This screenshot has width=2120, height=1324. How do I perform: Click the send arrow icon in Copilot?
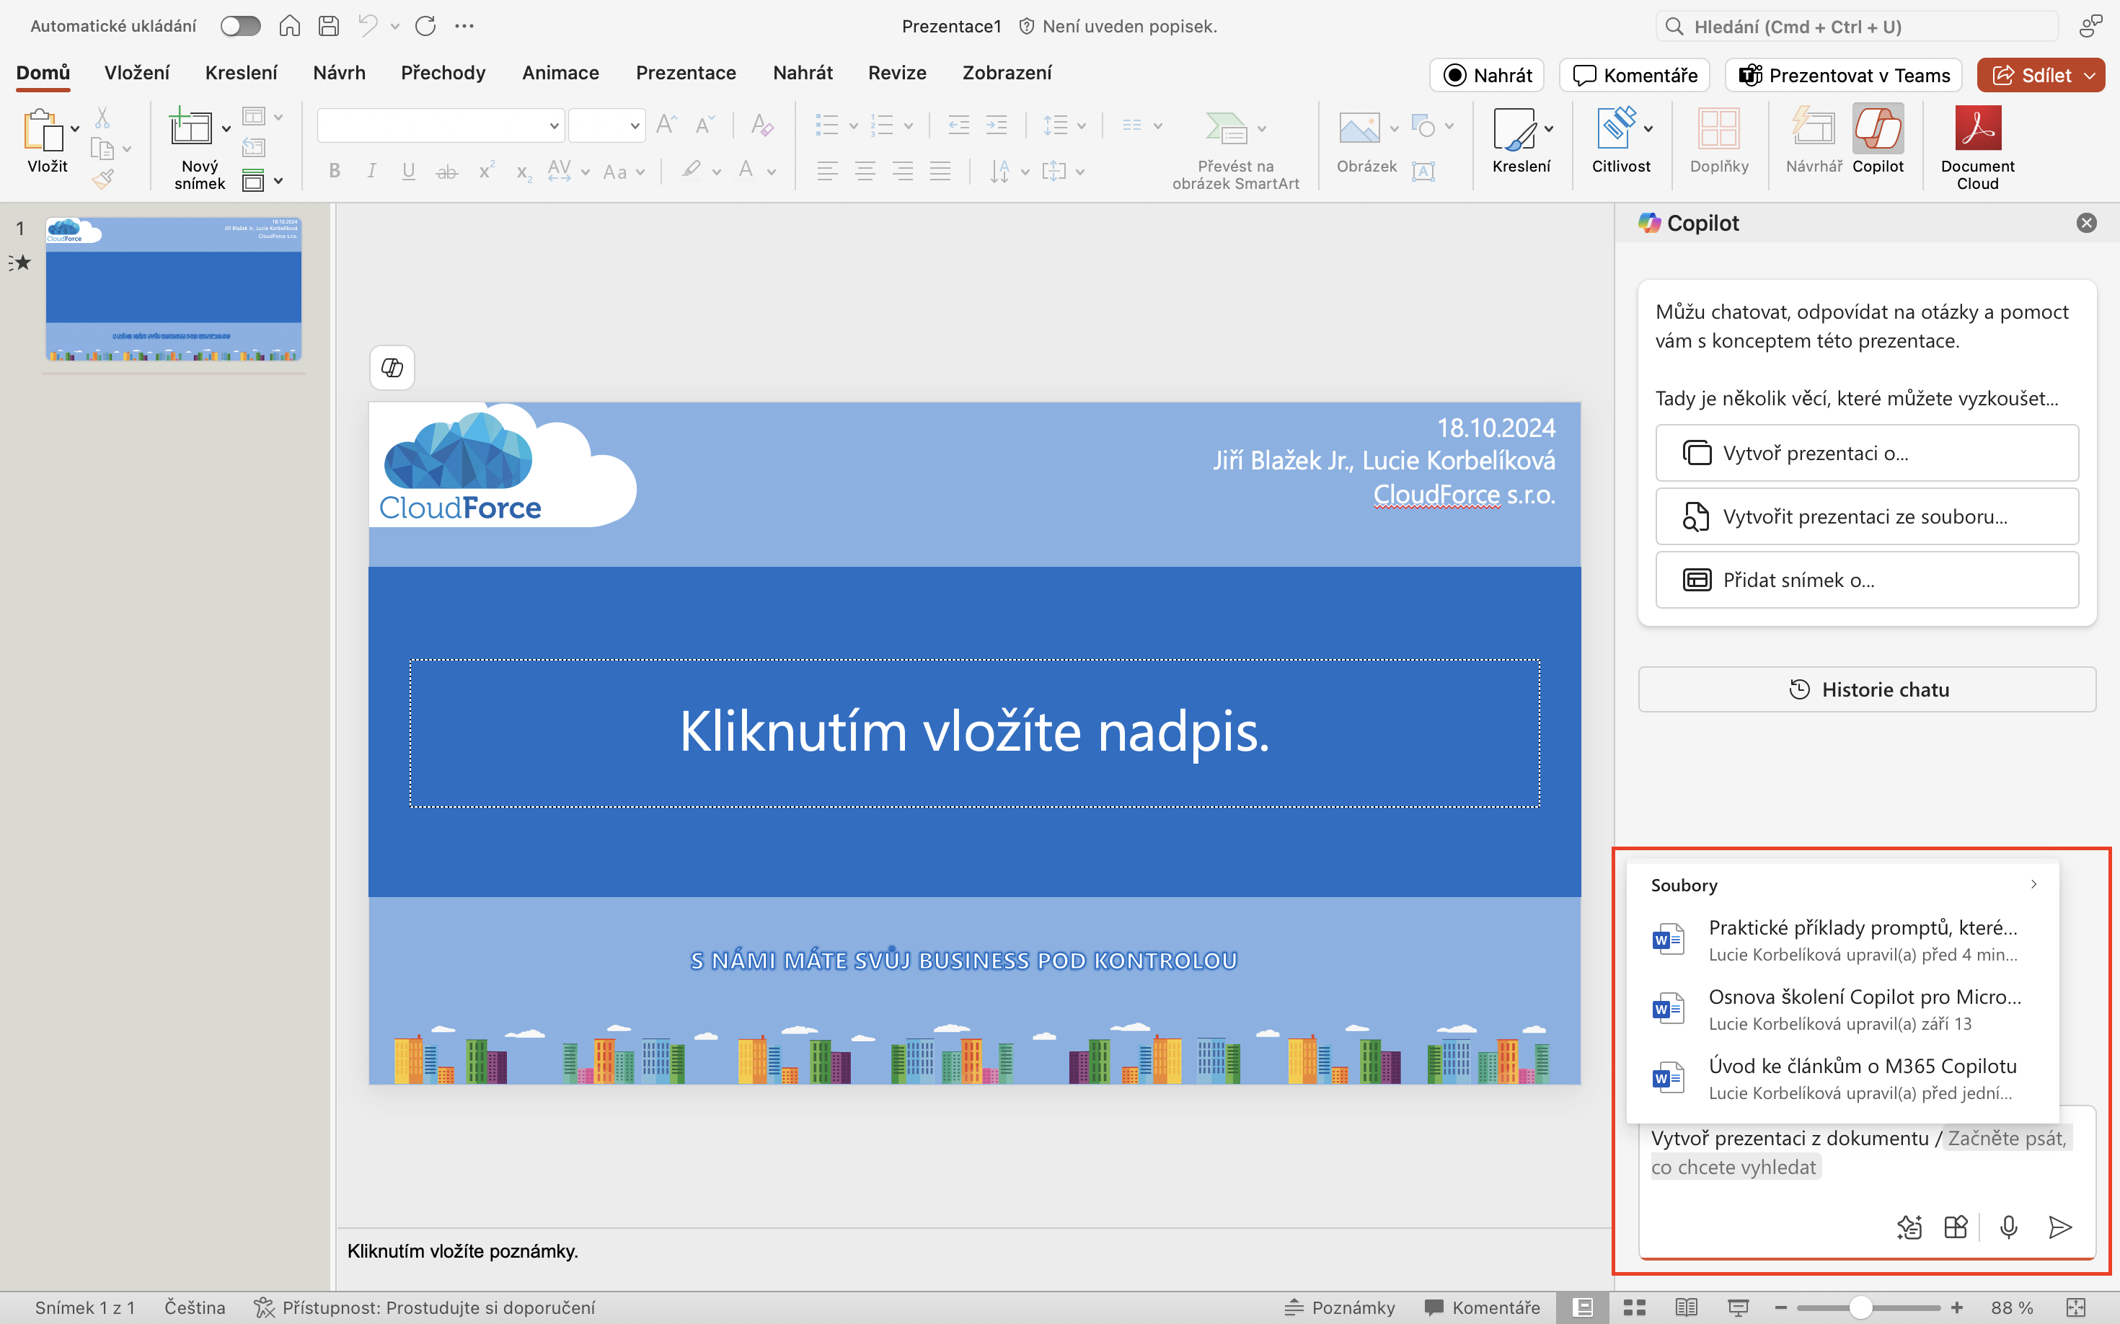(x=2060, y=1227)
